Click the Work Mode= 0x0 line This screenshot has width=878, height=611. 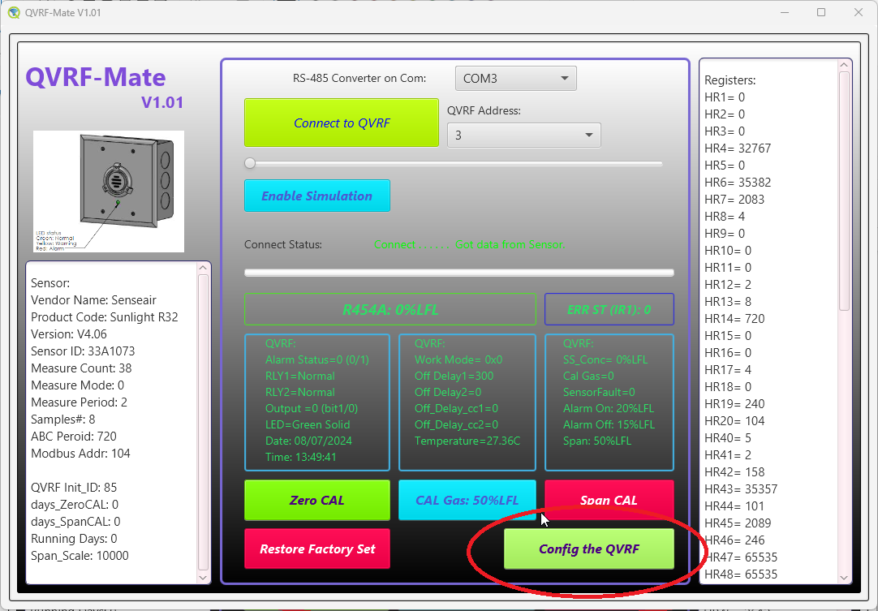[x=458, y=359]
